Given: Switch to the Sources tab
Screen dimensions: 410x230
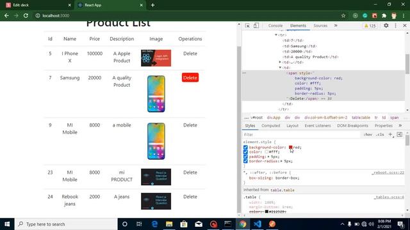Looking at the screenshot, I should coord(320,26).
